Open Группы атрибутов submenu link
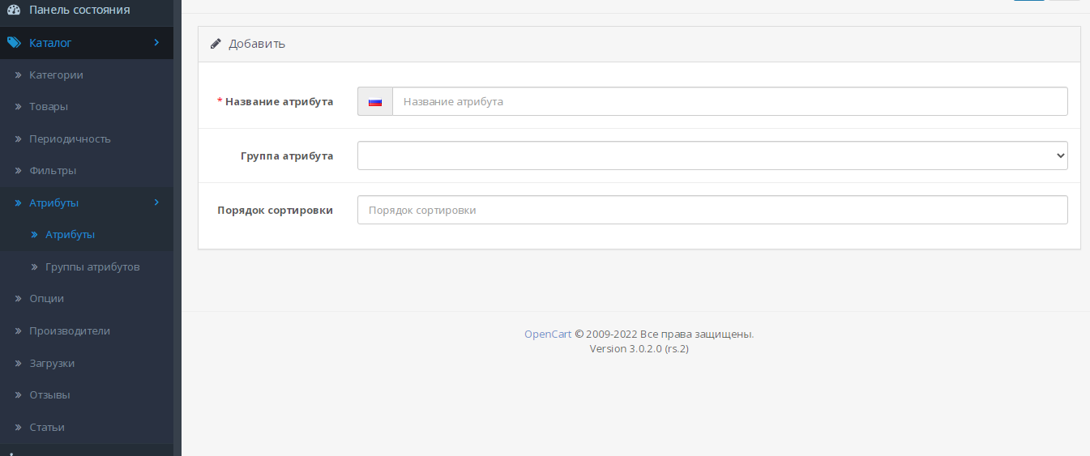The image size is (1090, 456). (87, 266)
